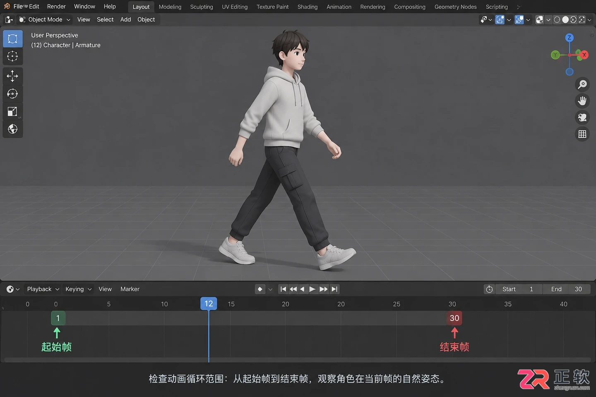Activate the Transform tool

[13, 129]
